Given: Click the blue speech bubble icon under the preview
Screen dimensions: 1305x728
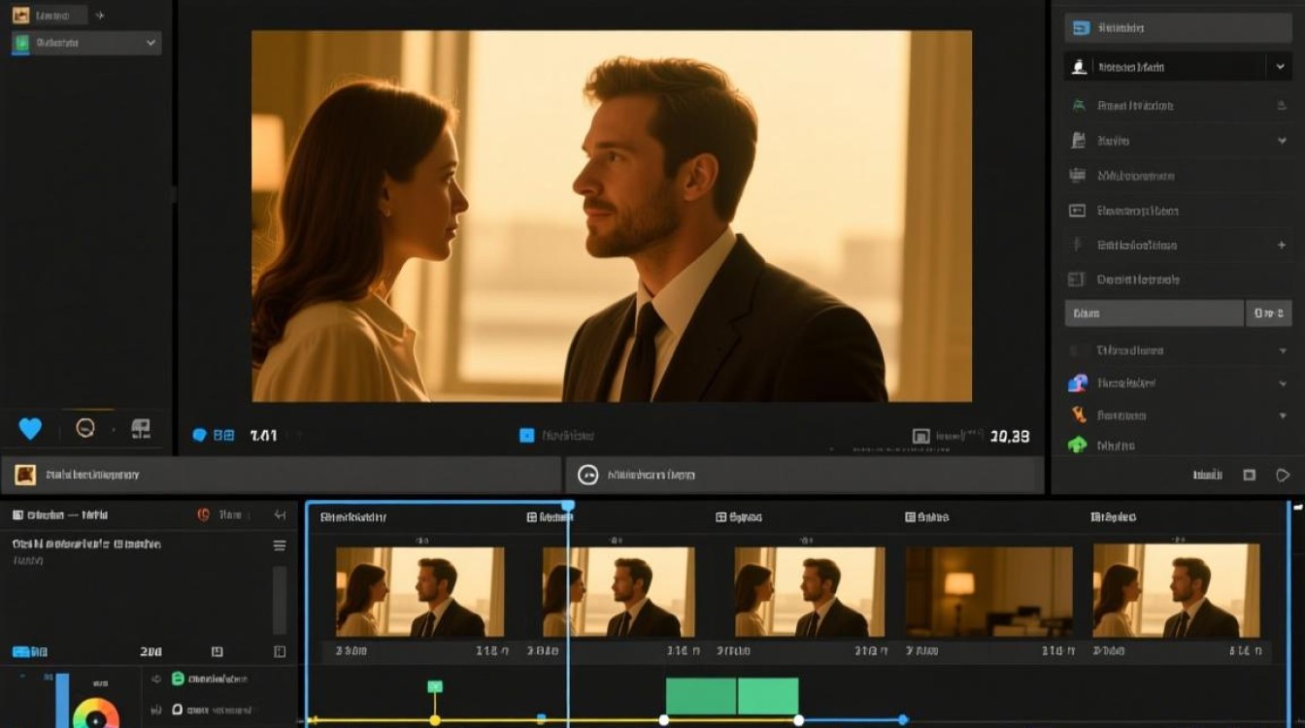Looking at the screenshot, I should click(200, 436).
